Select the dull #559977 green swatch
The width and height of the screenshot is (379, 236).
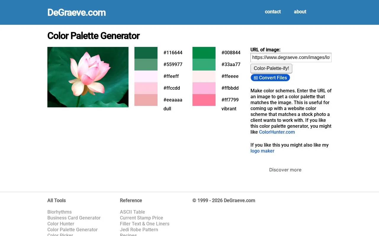(146, 65)
